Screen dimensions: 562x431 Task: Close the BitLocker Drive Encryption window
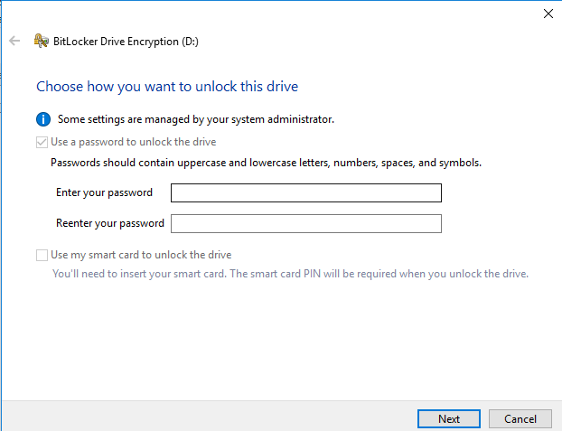[x=548, y=13]
